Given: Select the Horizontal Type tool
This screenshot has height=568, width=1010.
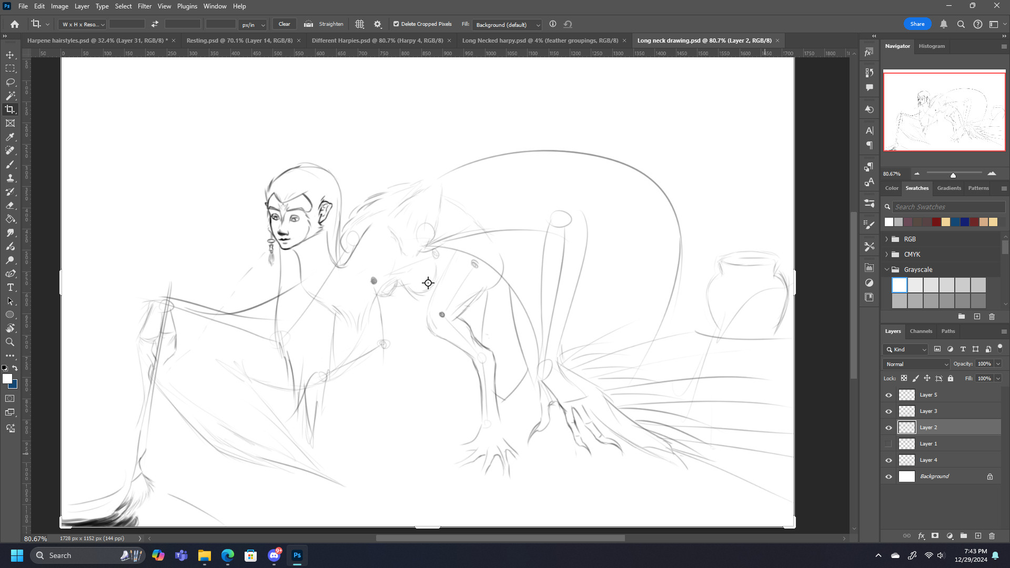Looking at the screenshot, I should 10,287.
